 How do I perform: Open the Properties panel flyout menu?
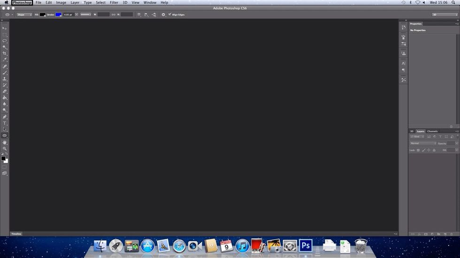456,24
